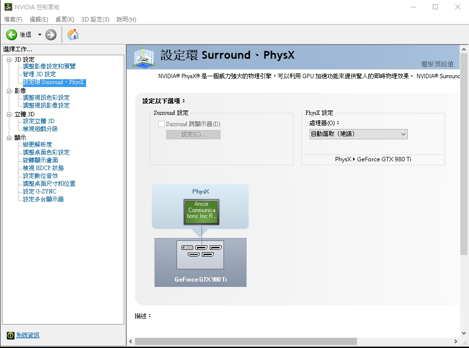Viewport: 469px width, 348px height.
Task: Open 變更解析度 page
Action: point(37,144)
